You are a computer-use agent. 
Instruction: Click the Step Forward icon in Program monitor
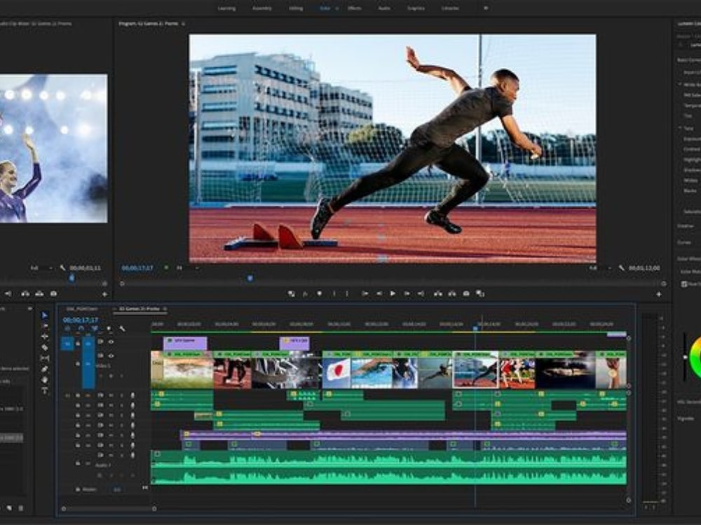(407, 293)
